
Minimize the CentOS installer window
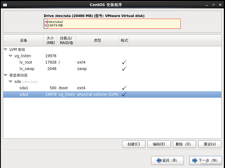pyautogui.click(x=207, y=5)
